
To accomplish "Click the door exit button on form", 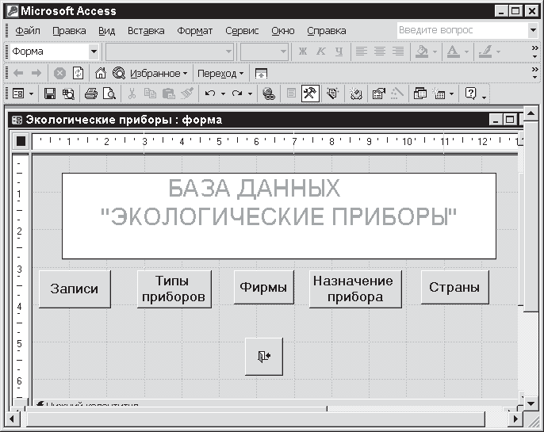I will tap(264, 357).
